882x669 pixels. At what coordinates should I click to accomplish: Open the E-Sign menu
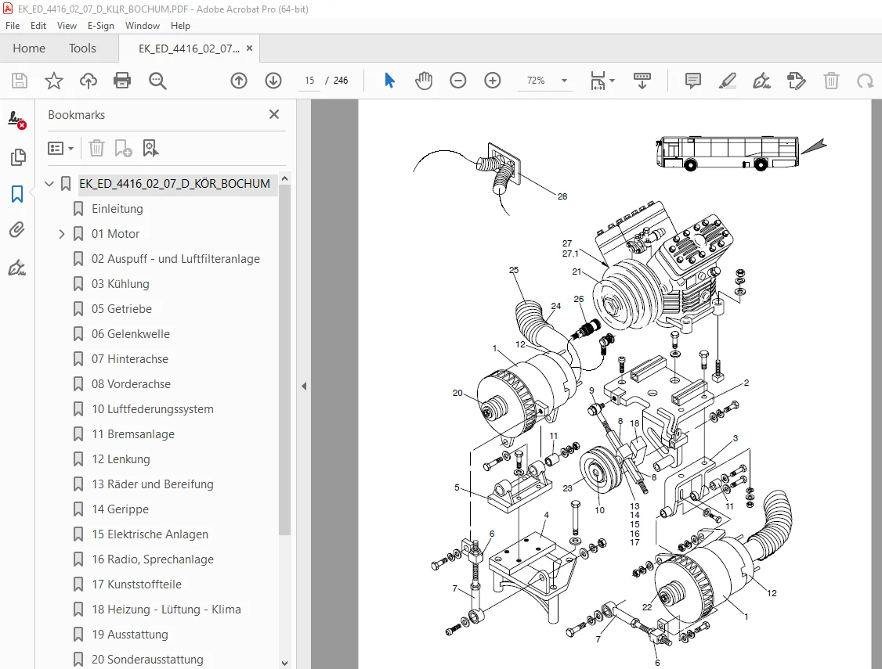pos(101,26)
